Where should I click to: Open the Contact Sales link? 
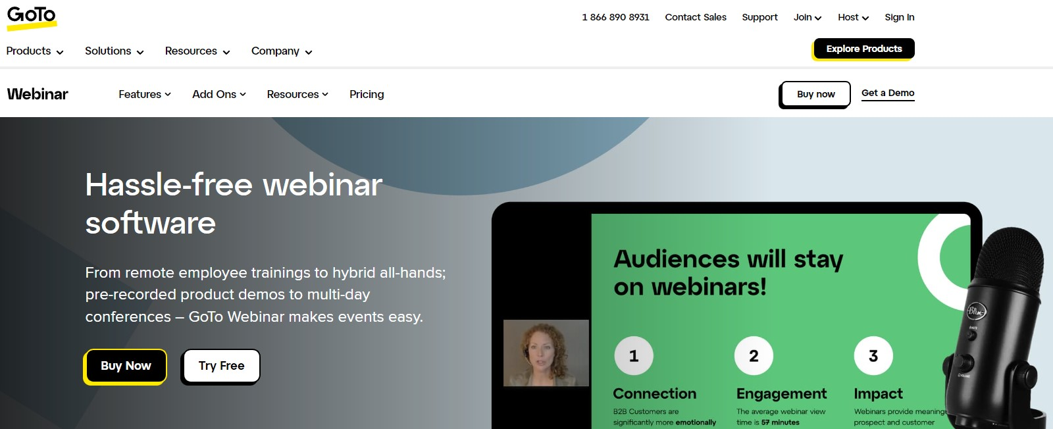tap(696, 17)
